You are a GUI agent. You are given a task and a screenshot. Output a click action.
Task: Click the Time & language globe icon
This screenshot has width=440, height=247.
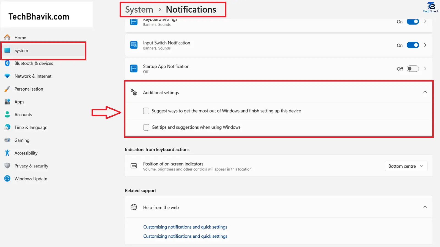[x=7, y=127]
